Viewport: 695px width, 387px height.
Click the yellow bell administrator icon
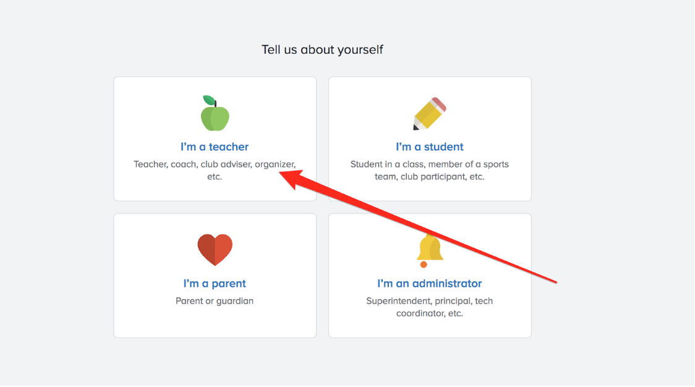[430, 247]
